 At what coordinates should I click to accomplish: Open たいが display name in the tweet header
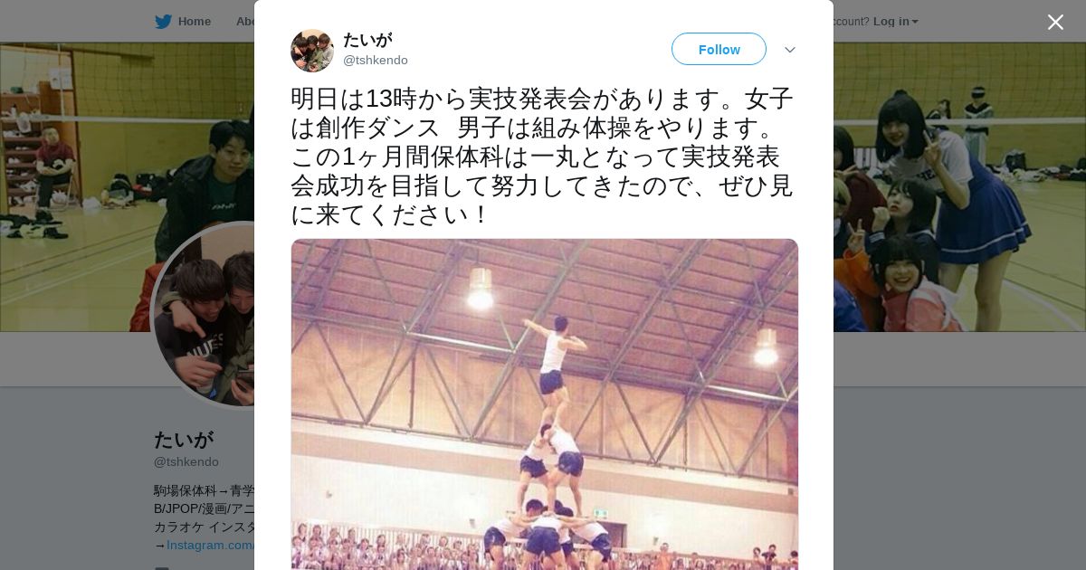(x=367, y=40)
